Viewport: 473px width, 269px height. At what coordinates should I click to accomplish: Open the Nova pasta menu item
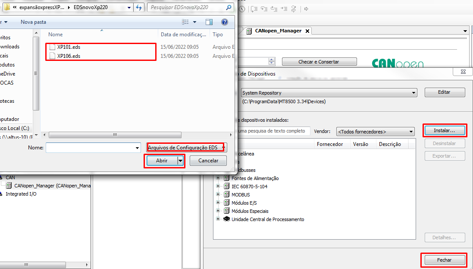(33, 22)
